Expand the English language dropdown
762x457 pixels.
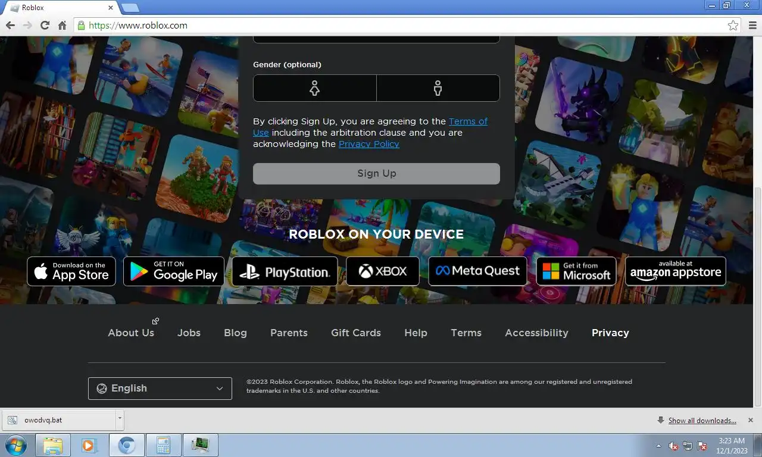(160, 389)
